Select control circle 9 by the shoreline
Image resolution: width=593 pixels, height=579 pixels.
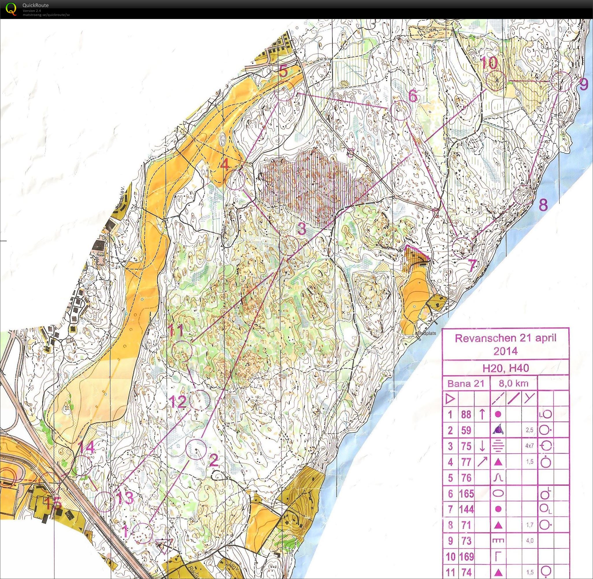562,81
